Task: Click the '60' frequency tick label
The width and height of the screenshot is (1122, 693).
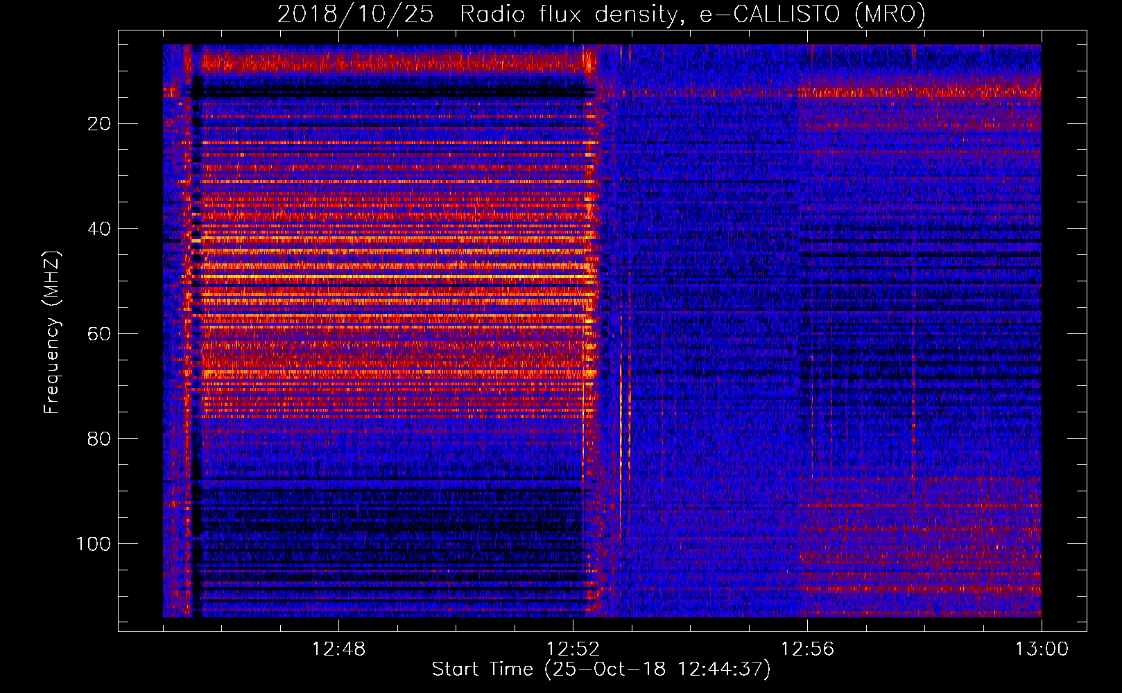Action: click(99, 334)
